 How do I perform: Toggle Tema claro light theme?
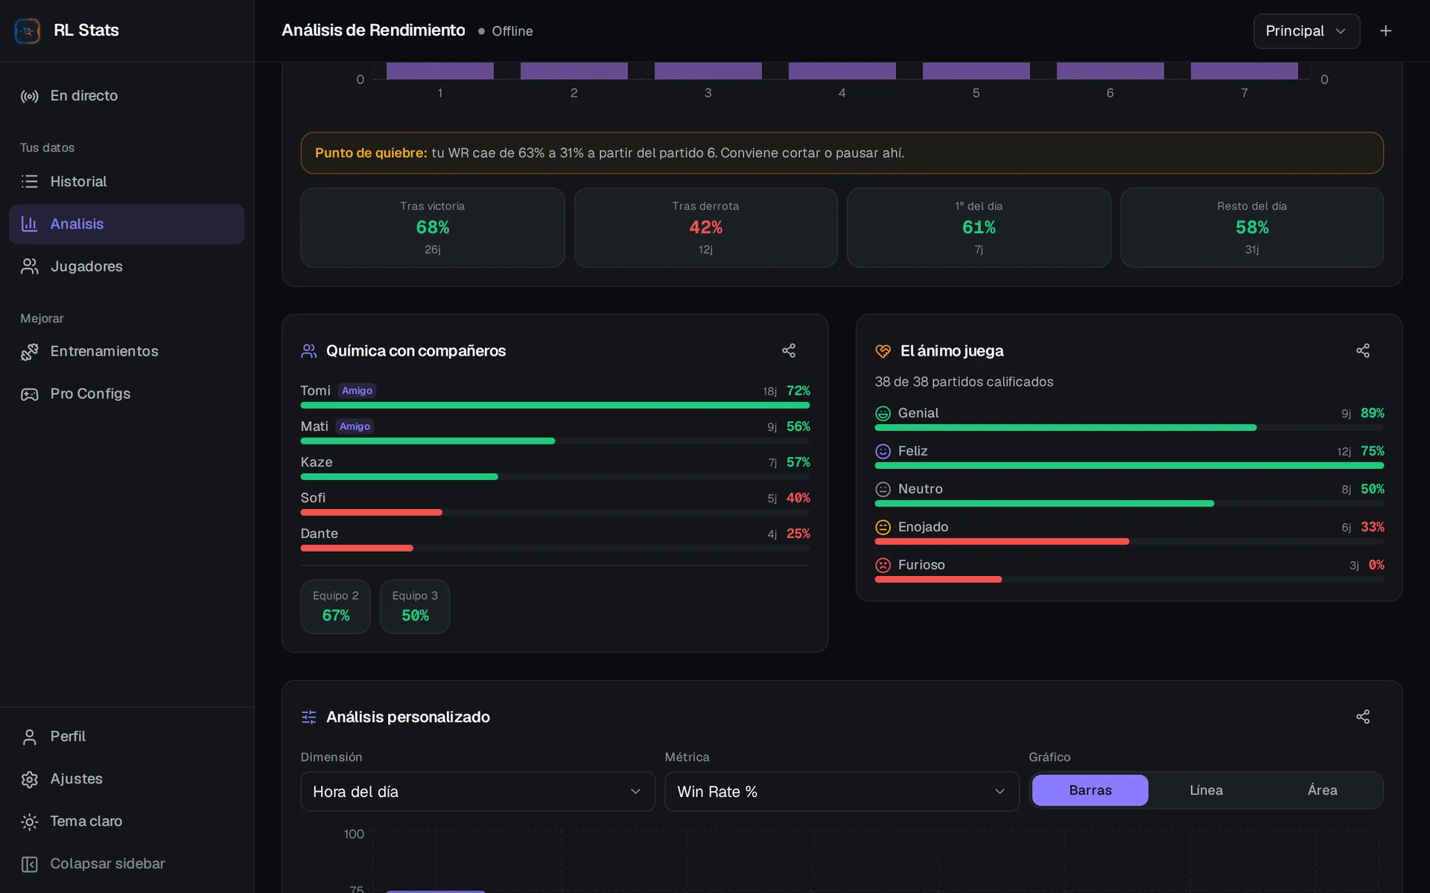click(x=127, y=822)
